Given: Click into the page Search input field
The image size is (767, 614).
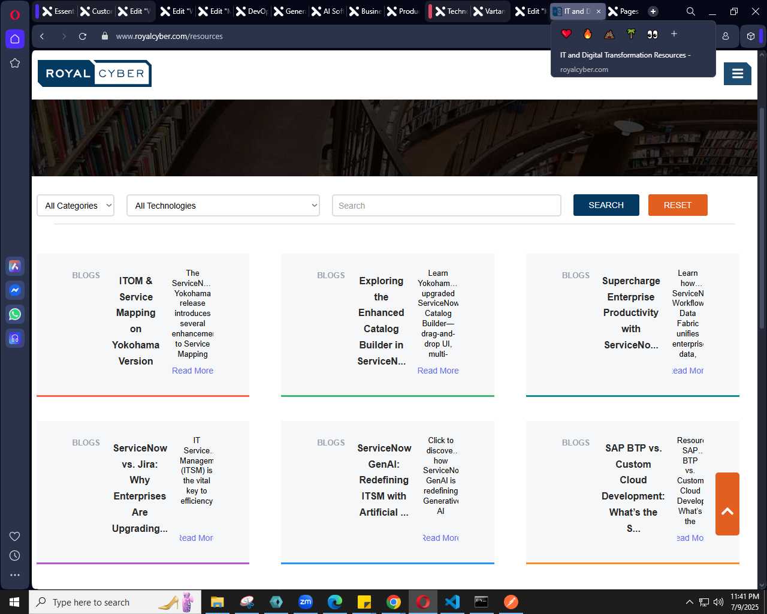Looking at the screenshot, I should [x=446, y=206].
